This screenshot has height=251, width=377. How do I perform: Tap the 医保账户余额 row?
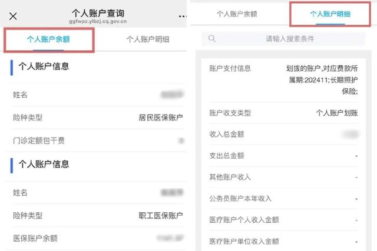pyautogui.click(x=98, y=238)
